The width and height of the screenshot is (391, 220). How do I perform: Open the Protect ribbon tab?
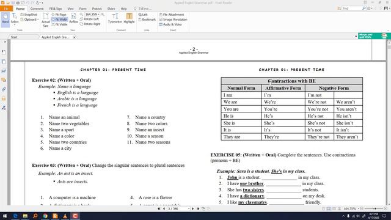[x=97, y=9]
